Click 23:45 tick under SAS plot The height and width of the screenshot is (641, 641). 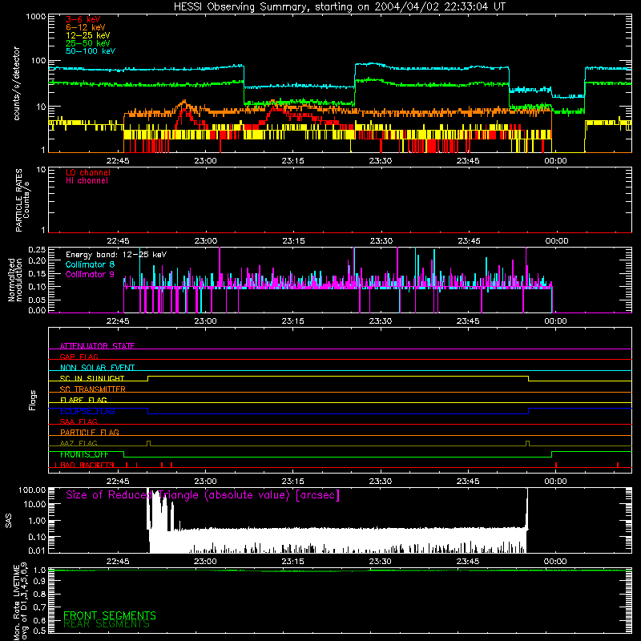(468, 562)
